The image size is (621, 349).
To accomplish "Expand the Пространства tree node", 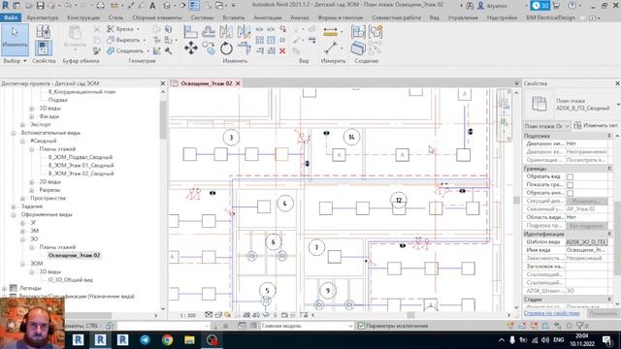I will coord(22,198).
